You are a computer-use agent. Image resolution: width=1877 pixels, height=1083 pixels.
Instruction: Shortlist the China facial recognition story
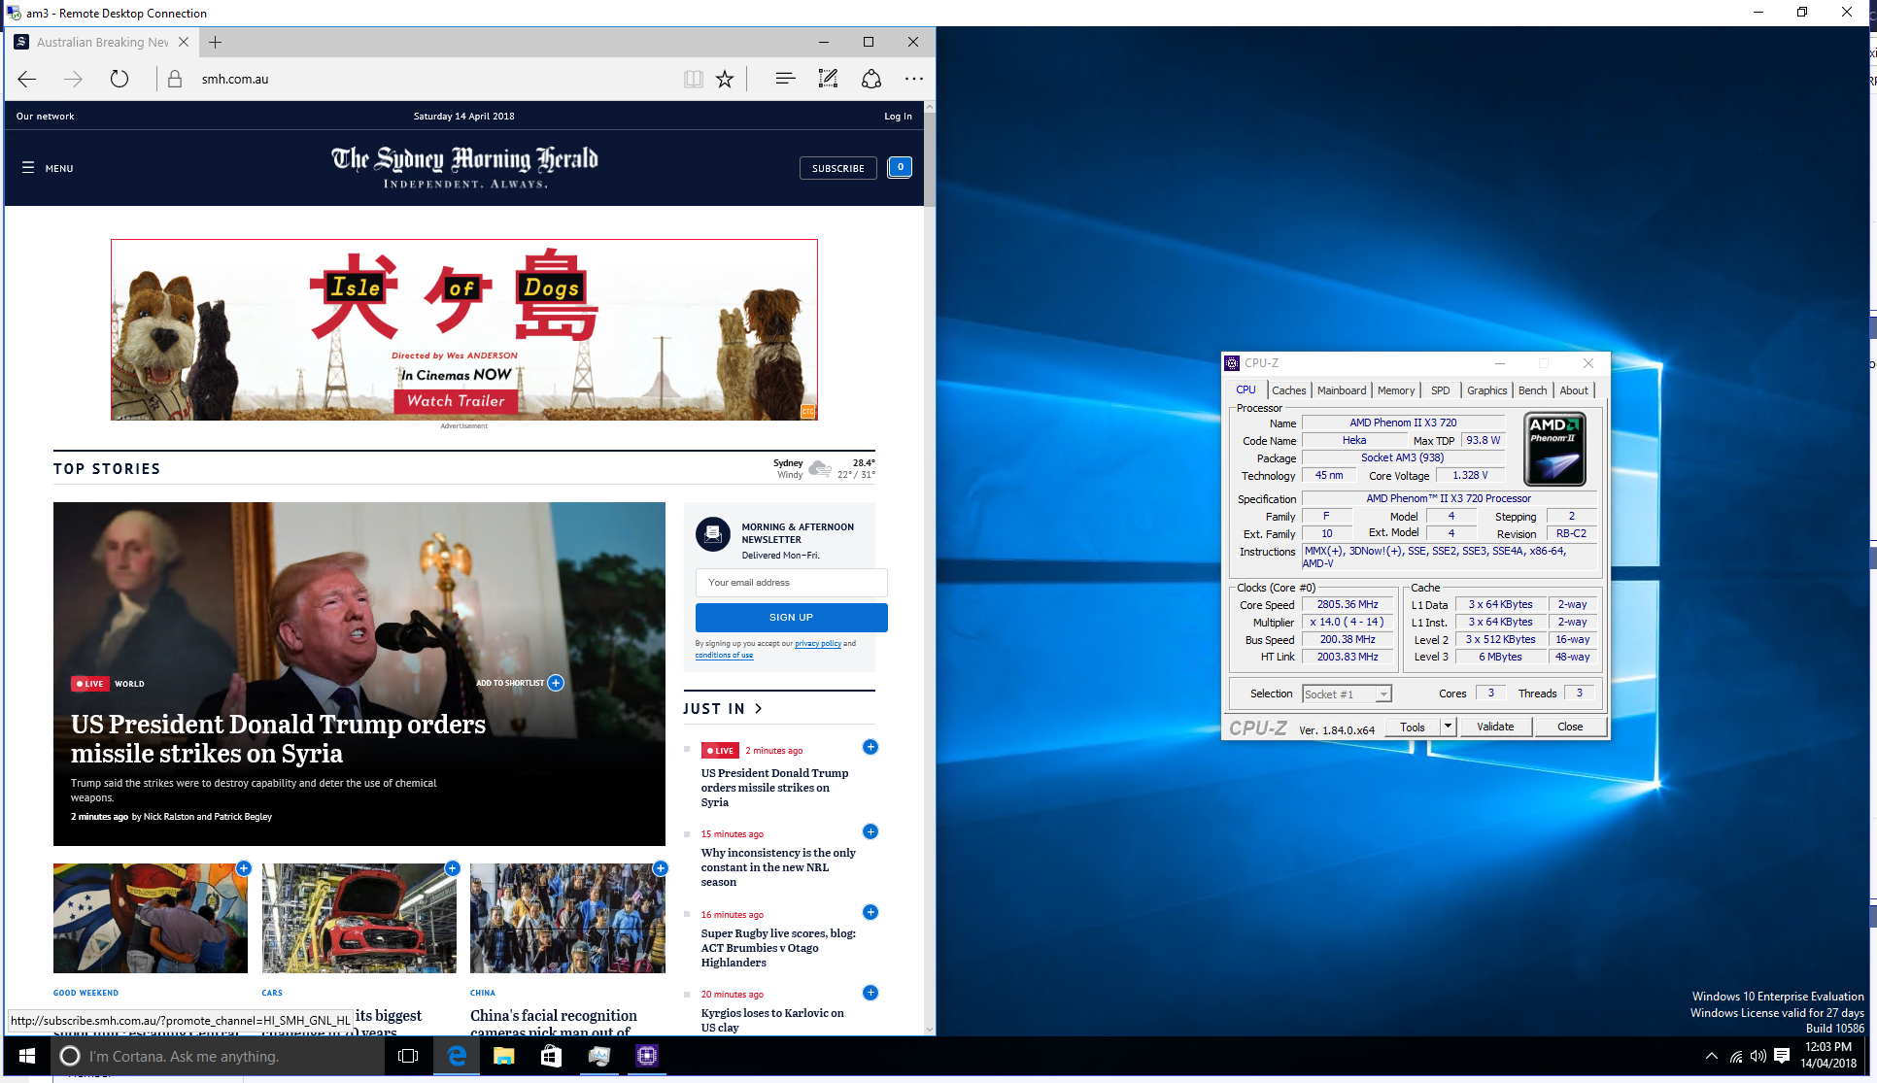[661, 868]
